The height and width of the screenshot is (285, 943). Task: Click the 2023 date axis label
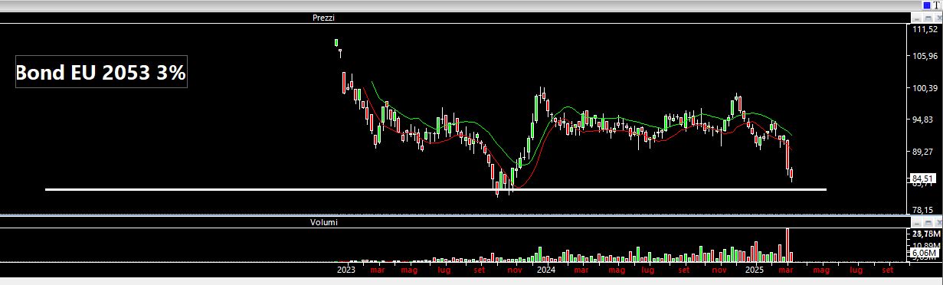(x=346, y=270)
